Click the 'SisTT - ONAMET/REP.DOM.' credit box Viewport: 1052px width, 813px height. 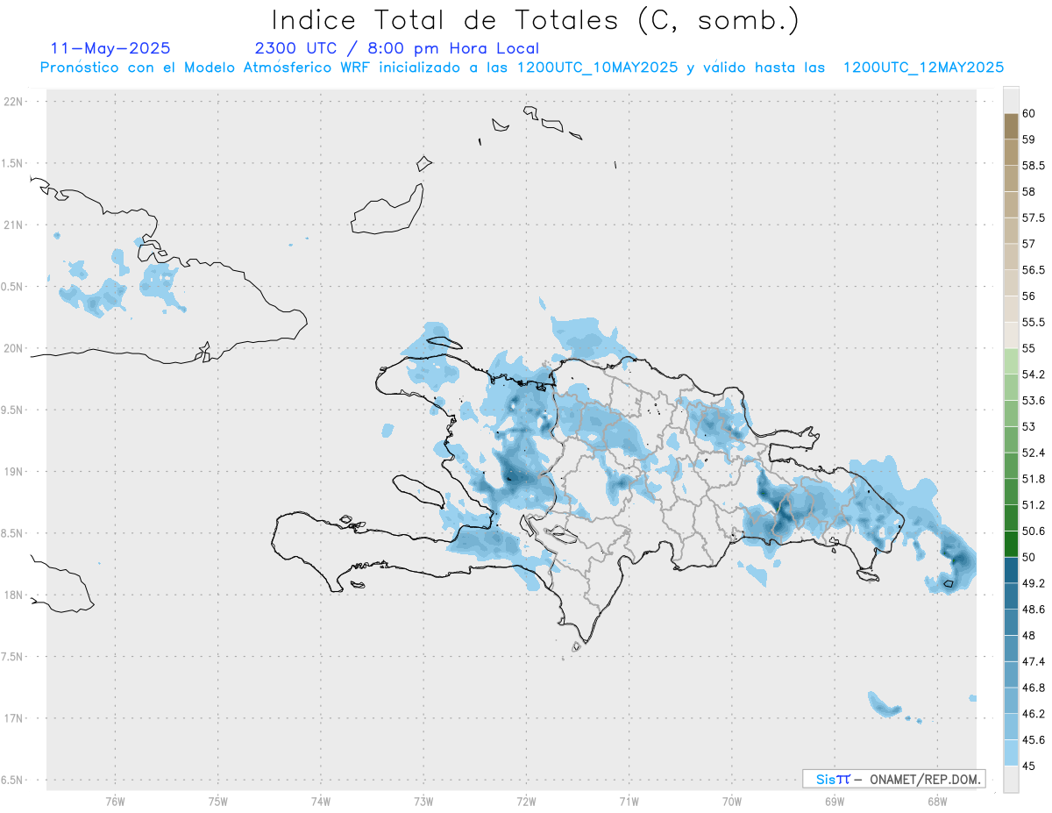pos(893,779)
